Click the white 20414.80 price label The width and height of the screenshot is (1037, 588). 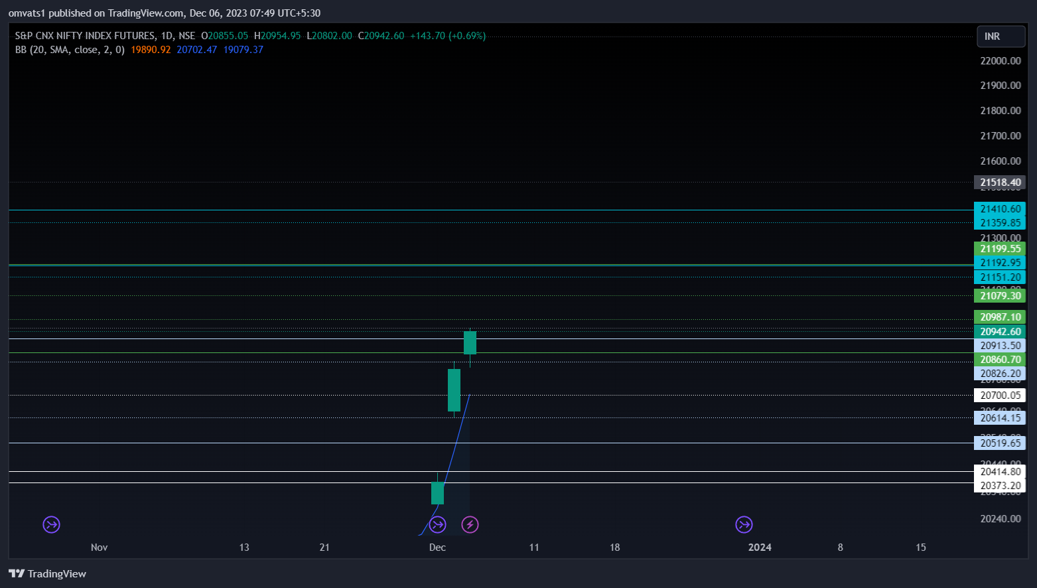pos(1000,471)
